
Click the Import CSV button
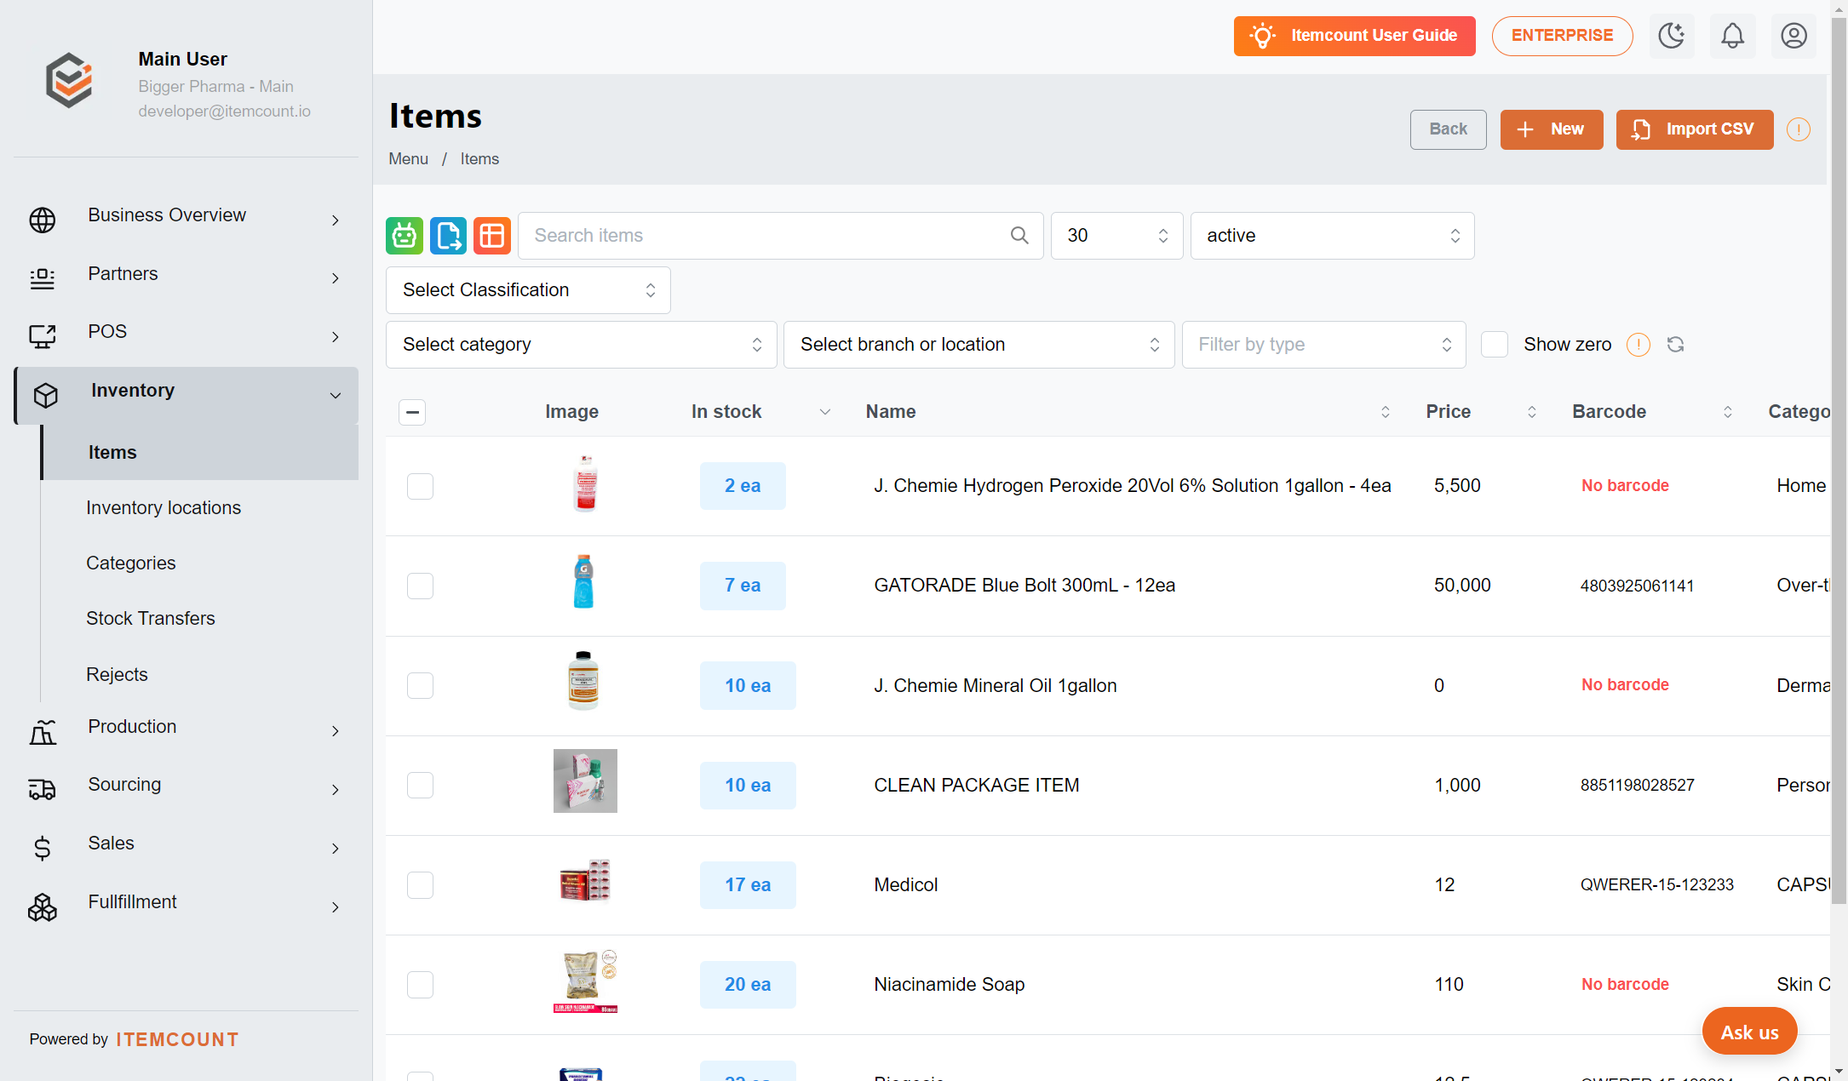1695,129
